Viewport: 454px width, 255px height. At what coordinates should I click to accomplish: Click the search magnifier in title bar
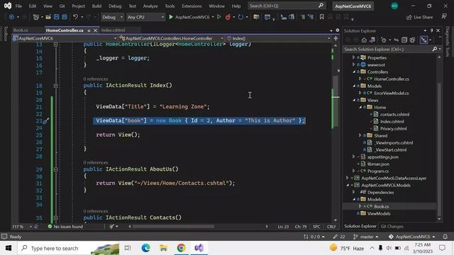click(x=321, y=6)
